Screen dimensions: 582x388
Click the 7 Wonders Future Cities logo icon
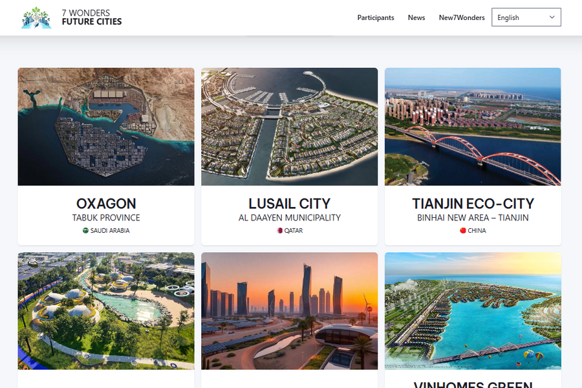tap(36, 17)
